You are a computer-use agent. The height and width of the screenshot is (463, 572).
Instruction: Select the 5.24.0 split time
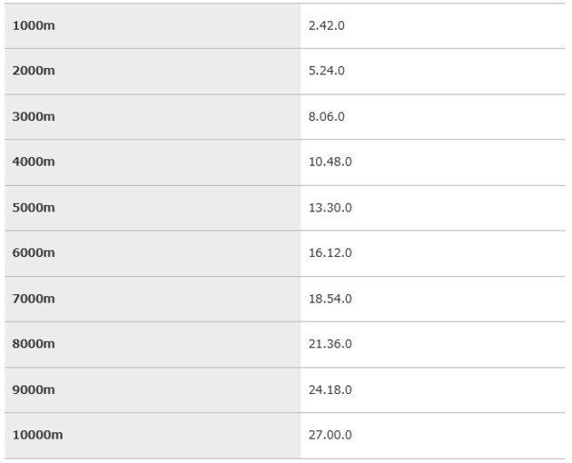pos(326,71)
